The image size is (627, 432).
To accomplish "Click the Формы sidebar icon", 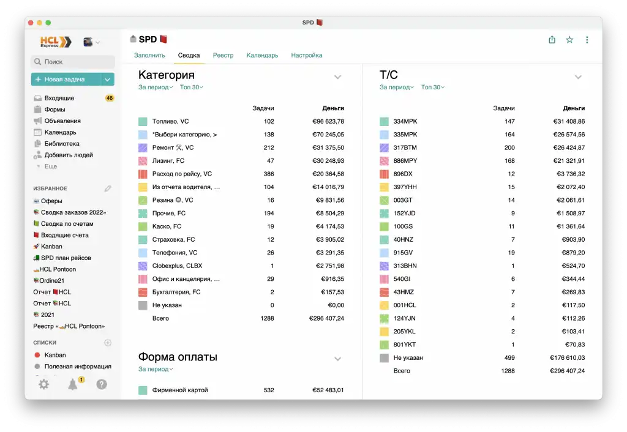I will click(37, 109).
